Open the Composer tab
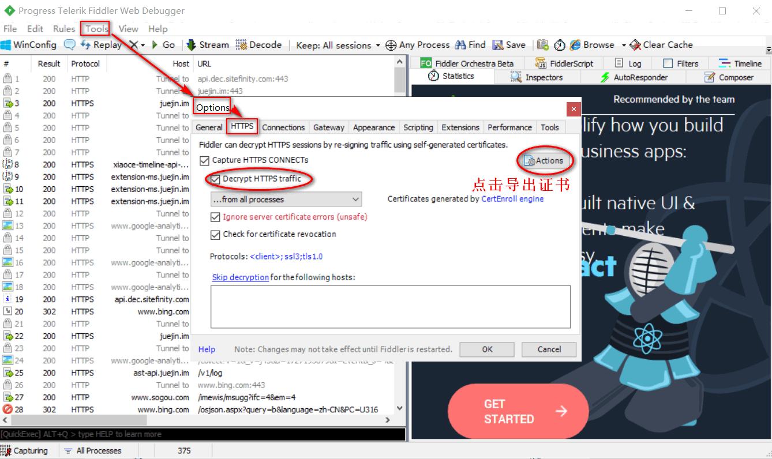 (729, 77)
